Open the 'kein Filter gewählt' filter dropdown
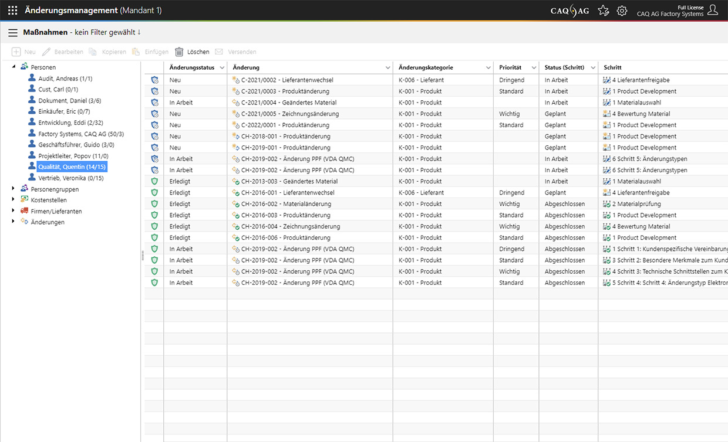This screenshot has width=728, height=442. click(x=107, y=32)
